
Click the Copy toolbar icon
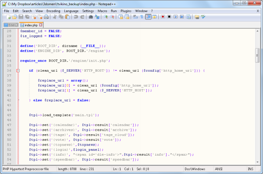coord(61,17)
